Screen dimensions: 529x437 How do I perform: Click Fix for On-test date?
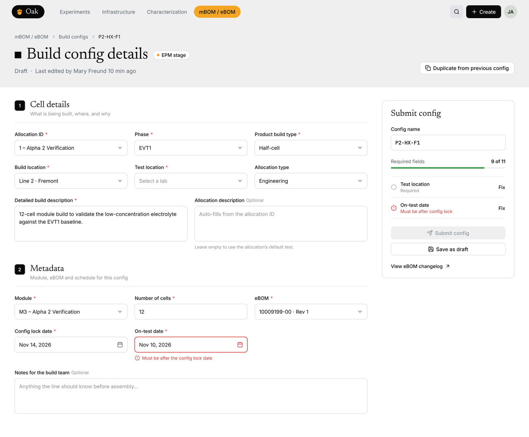[x=502, y=208]
